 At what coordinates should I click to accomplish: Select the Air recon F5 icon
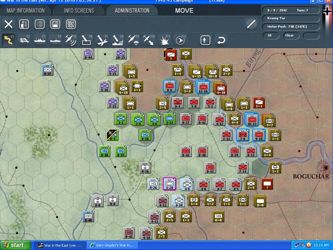tap(71, 40)
